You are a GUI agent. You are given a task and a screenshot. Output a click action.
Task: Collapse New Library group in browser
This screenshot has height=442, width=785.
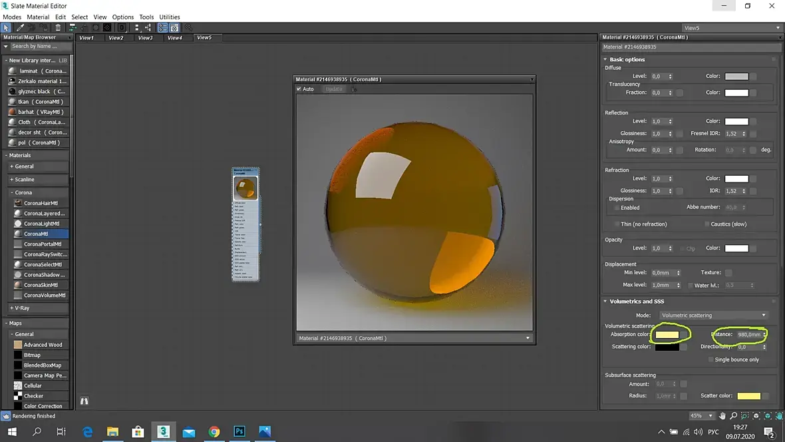tap(6, 60)
